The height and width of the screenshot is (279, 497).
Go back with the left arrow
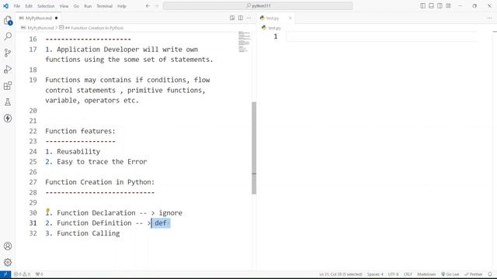pyautogui.click(x=148, y=5)
